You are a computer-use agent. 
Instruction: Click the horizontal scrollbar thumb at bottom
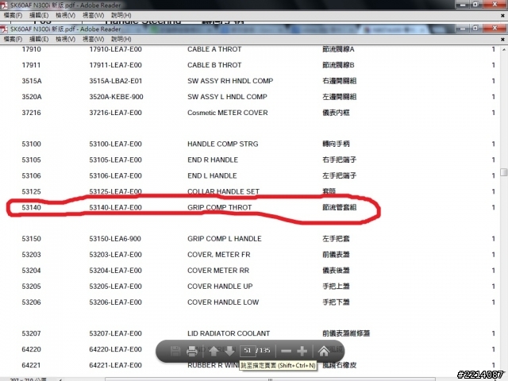click(270, 379)
